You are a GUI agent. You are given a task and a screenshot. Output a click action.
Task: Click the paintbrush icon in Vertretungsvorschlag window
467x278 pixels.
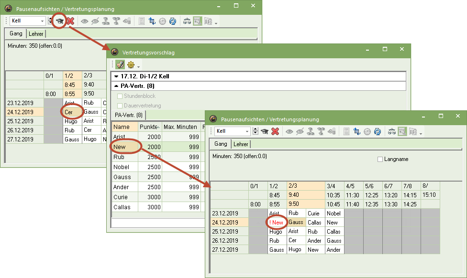pyautogui.click(x=120, y=64)
